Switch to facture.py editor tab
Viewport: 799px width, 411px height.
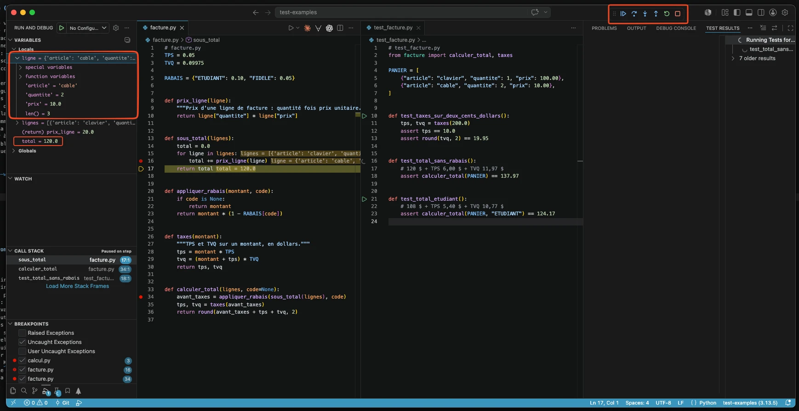tap(163, 28)
